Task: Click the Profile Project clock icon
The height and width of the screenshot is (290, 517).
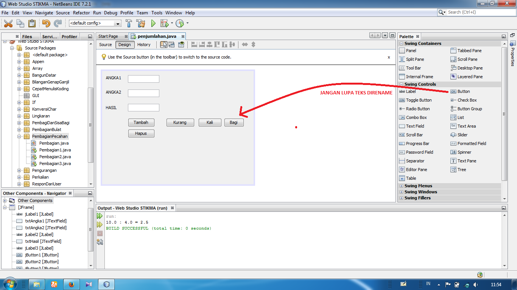Action: (x=179, y=23)
